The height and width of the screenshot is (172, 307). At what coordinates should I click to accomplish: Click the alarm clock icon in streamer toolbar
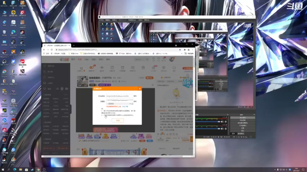click(x=122, y=68)
